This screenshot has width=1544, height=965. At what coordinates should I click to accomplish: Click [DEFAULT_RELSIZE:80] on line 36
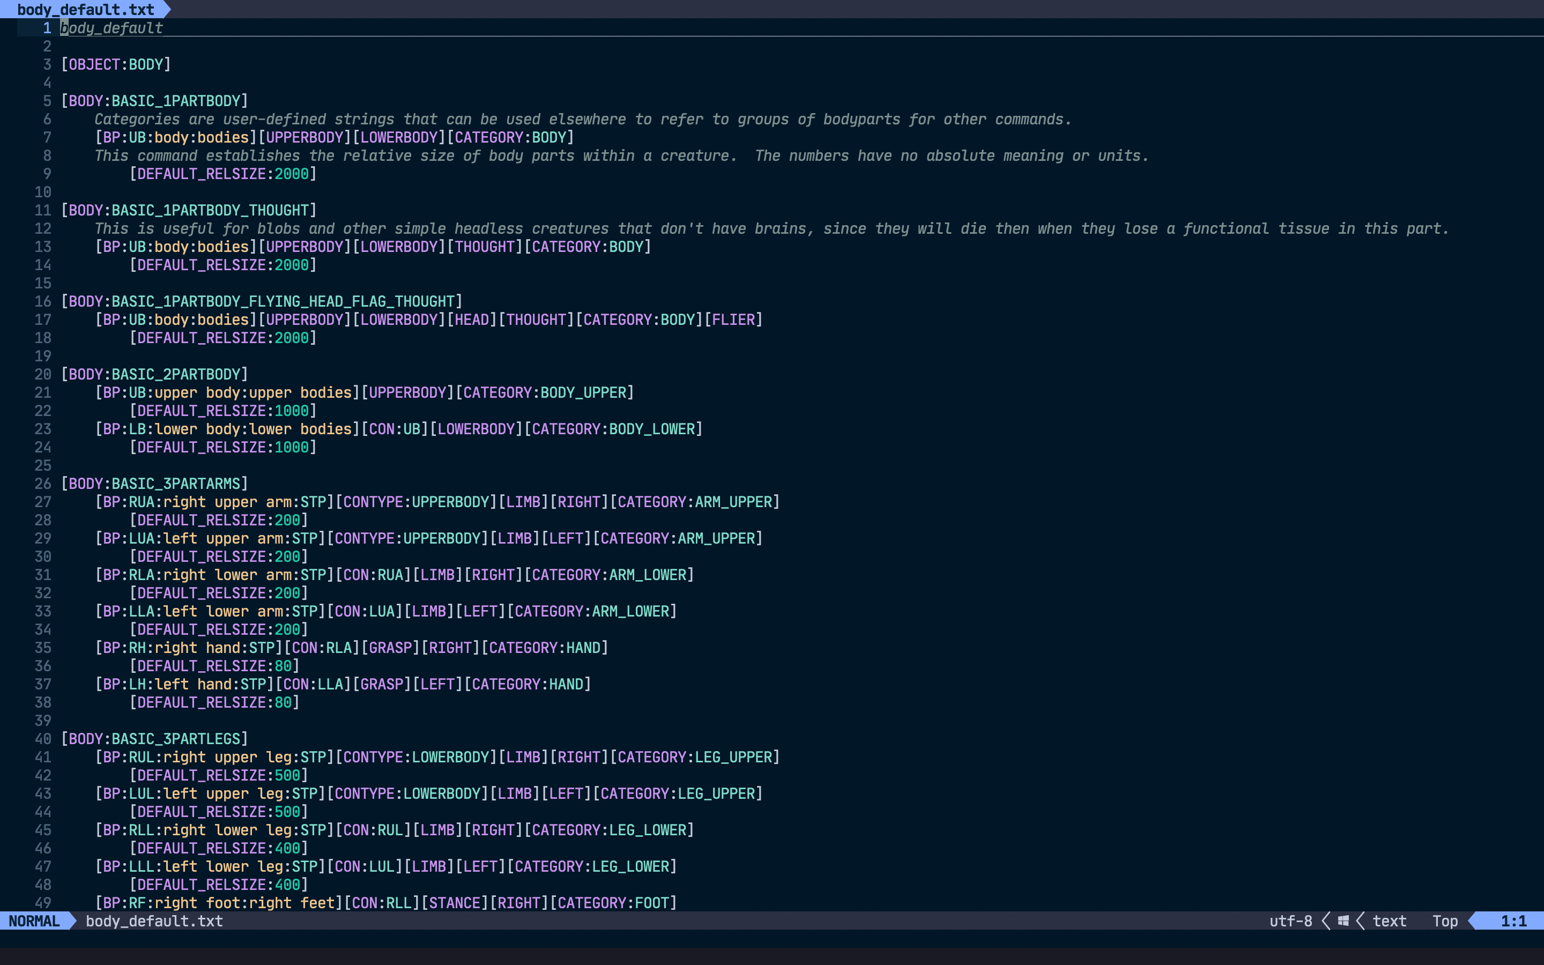(x=214, y=666)
